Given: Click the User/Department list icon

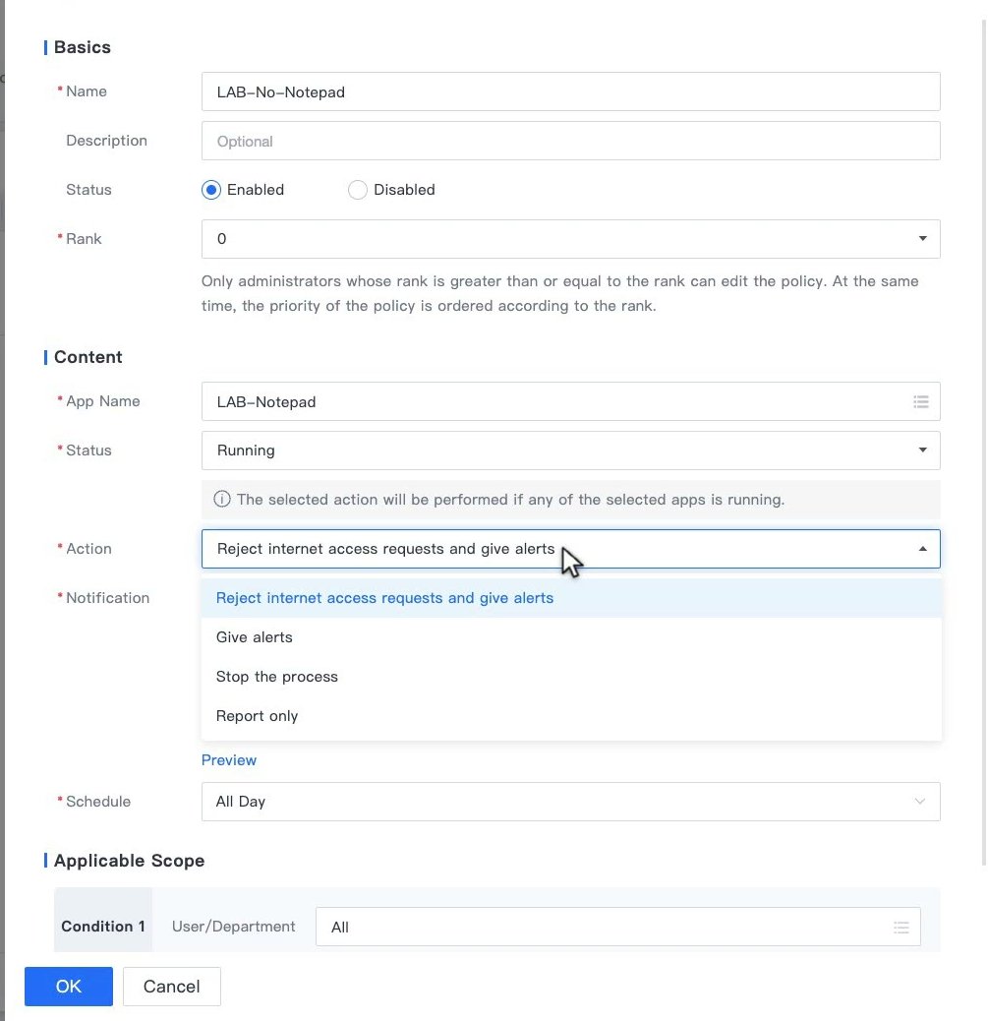Looking at the screenshot, I should tap(901, 928).
